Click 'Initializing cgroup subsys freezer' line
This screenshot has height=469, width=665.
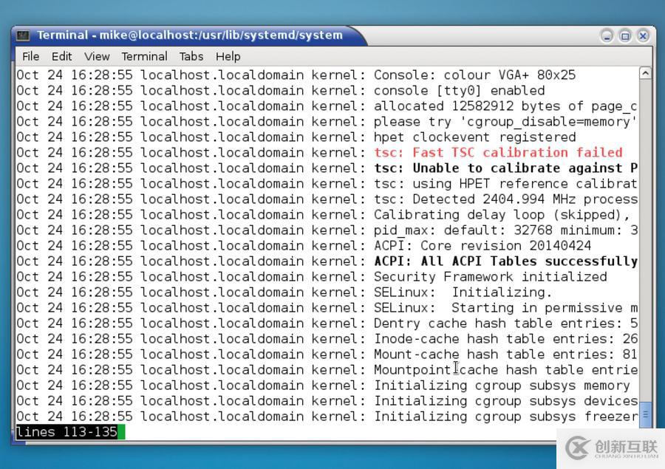point(327,417)
